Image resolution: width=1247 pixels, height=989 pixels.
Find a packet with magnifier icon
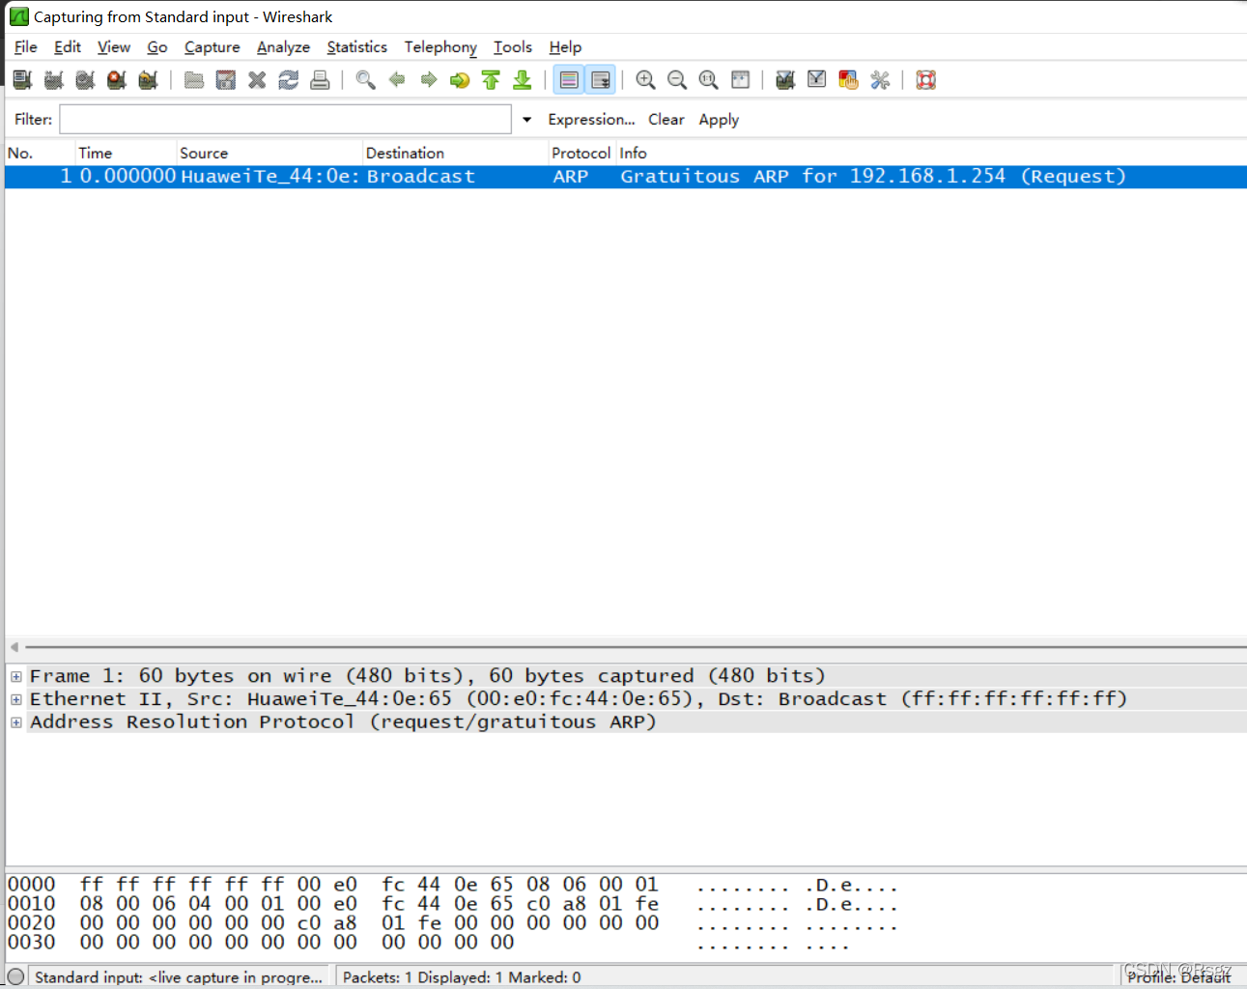click(x=365, y=80)
